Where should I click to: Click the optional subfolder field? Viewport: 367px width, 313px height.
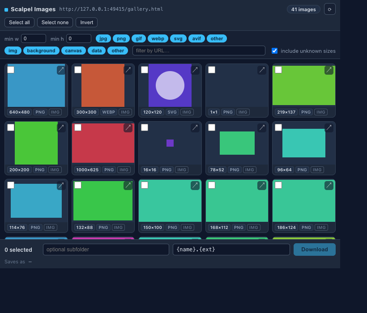(x=106, y=250)
